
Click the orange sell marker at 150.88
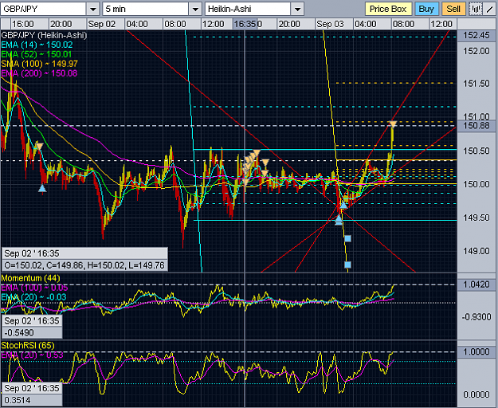(393, 124)
